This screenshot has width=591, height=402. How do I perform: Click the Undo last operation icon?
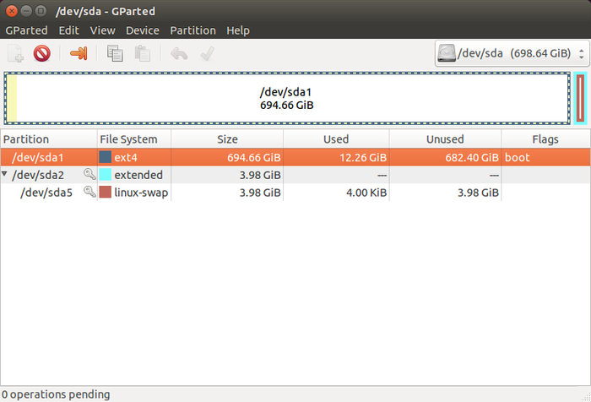pyautogui.click(x=179, y=54)
